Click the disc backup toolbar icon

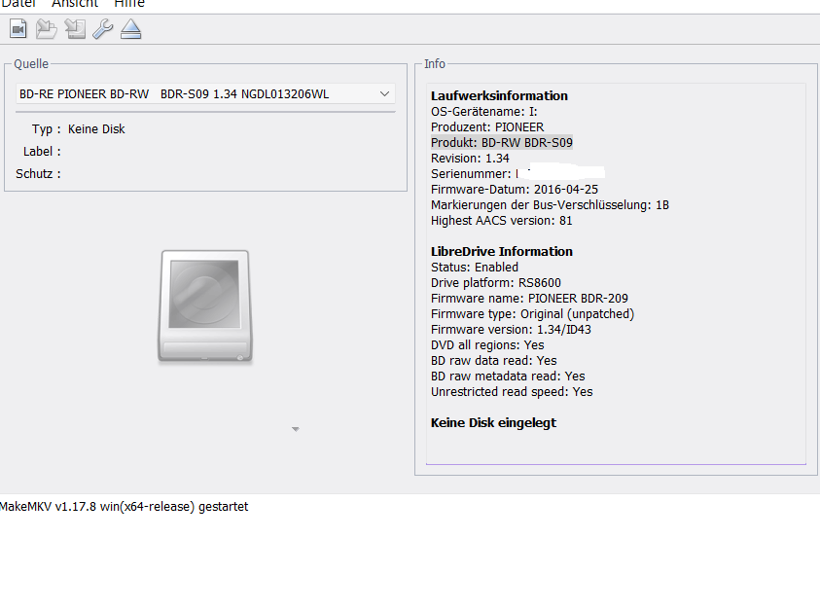75,30
